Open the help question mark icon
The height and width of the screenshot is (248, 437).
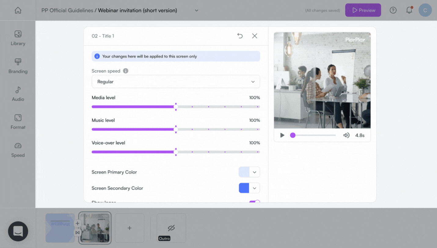tap(393, 10)
